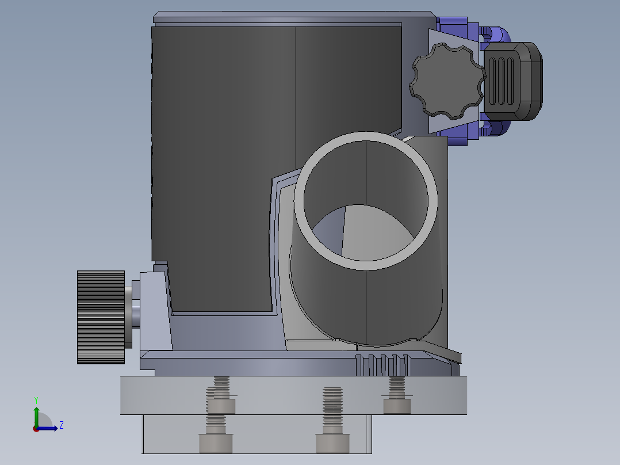Select the star-shaped lobed knob
This screenshot has height=465, width=620.
click(x=447, y=81)
